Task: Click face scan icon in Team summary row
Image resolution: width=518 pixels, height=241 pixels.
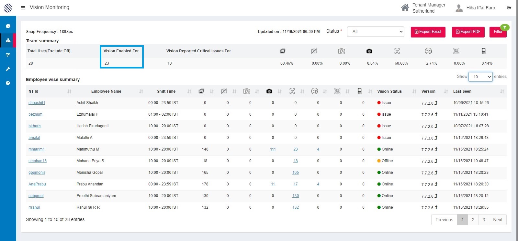Action: point(397,51)
